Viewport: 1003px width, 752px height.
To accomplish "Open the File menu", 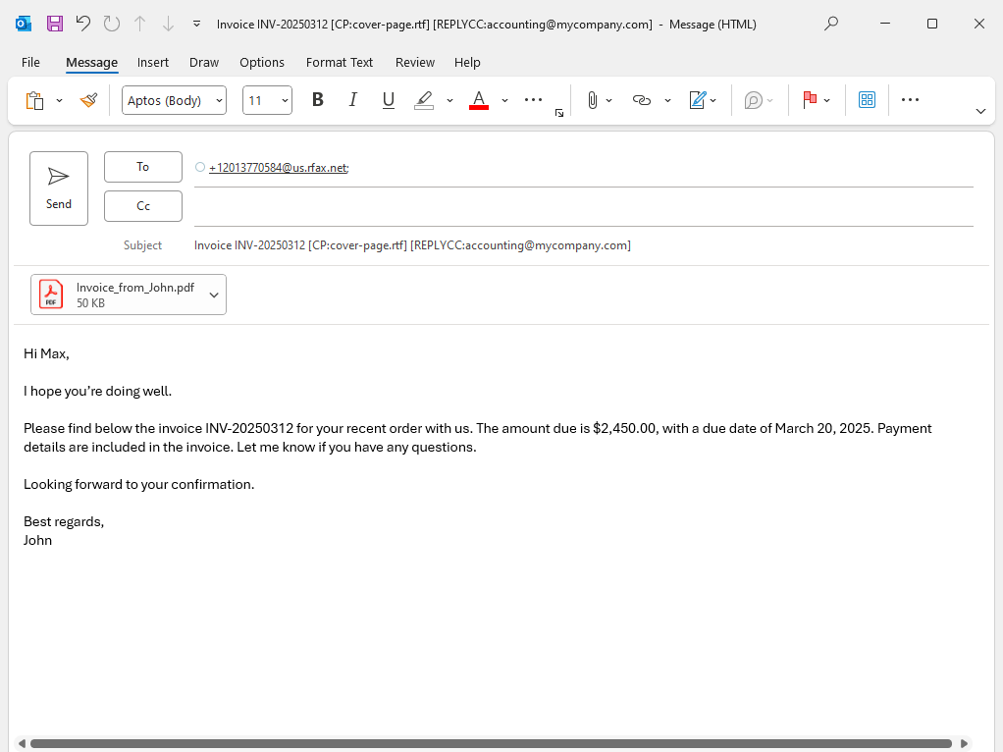I will pyautogui.click(x=30, y=62).
